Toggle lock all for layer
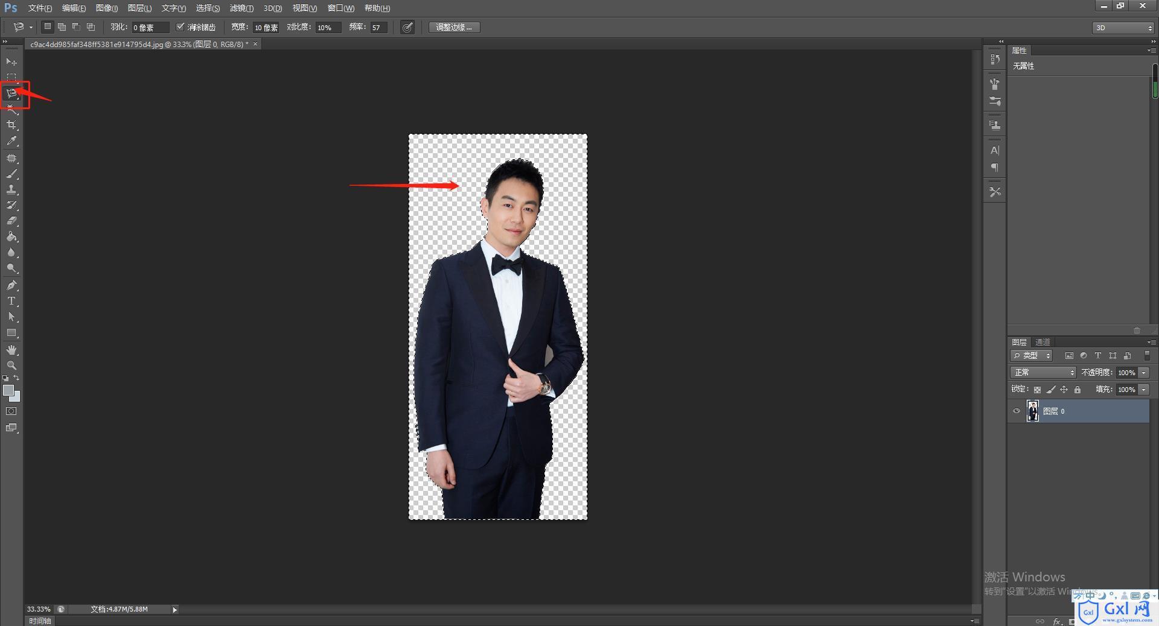 1078,390
